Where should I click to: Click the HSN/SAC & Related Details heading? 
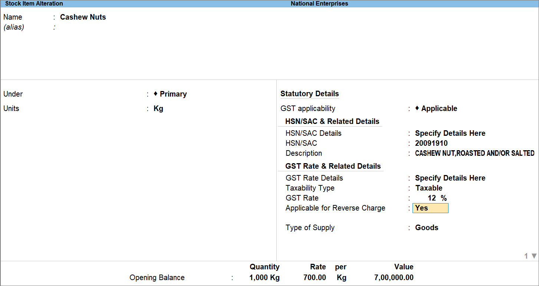(x=332, y=121)
